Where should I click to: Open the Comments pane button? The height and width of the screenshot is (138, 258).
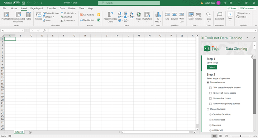[x=247, y=8]
